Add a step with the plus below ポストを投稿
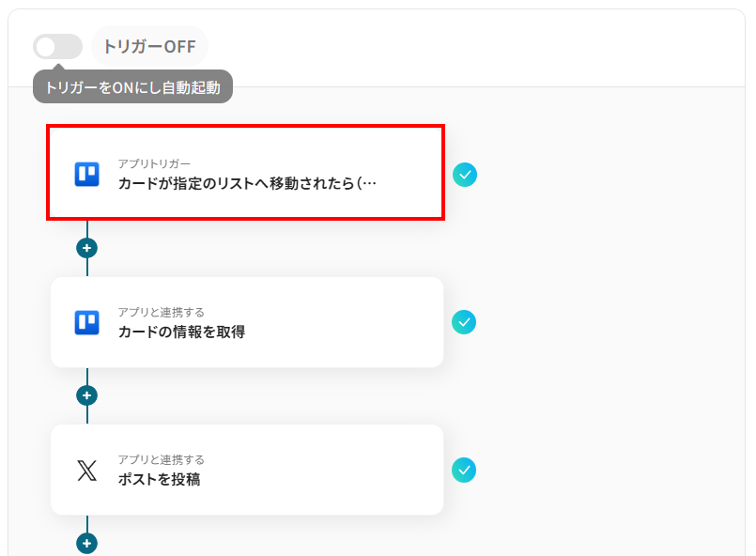The height and width of the screenshot is (556, 756). pos(86,544)
